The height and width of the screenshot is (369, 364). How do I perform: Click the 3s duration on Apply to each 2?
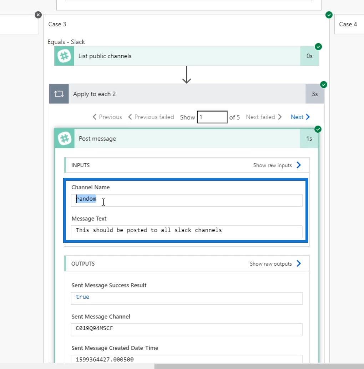[315, 94]
